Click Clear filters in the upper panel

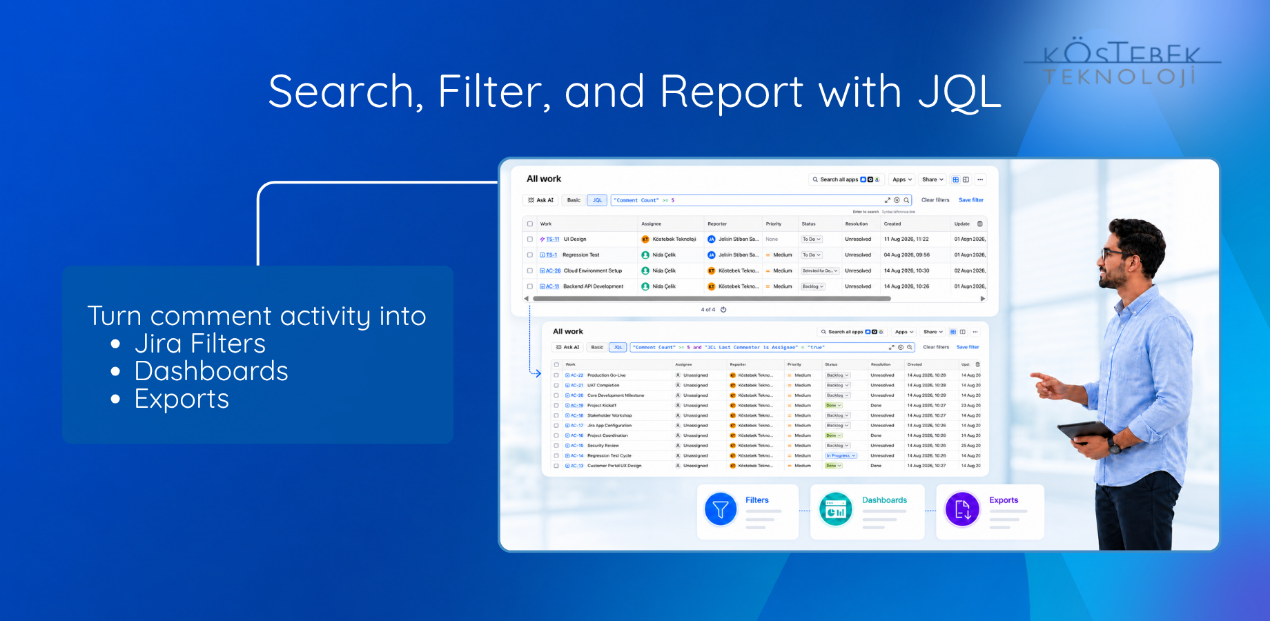pos(935,200)
